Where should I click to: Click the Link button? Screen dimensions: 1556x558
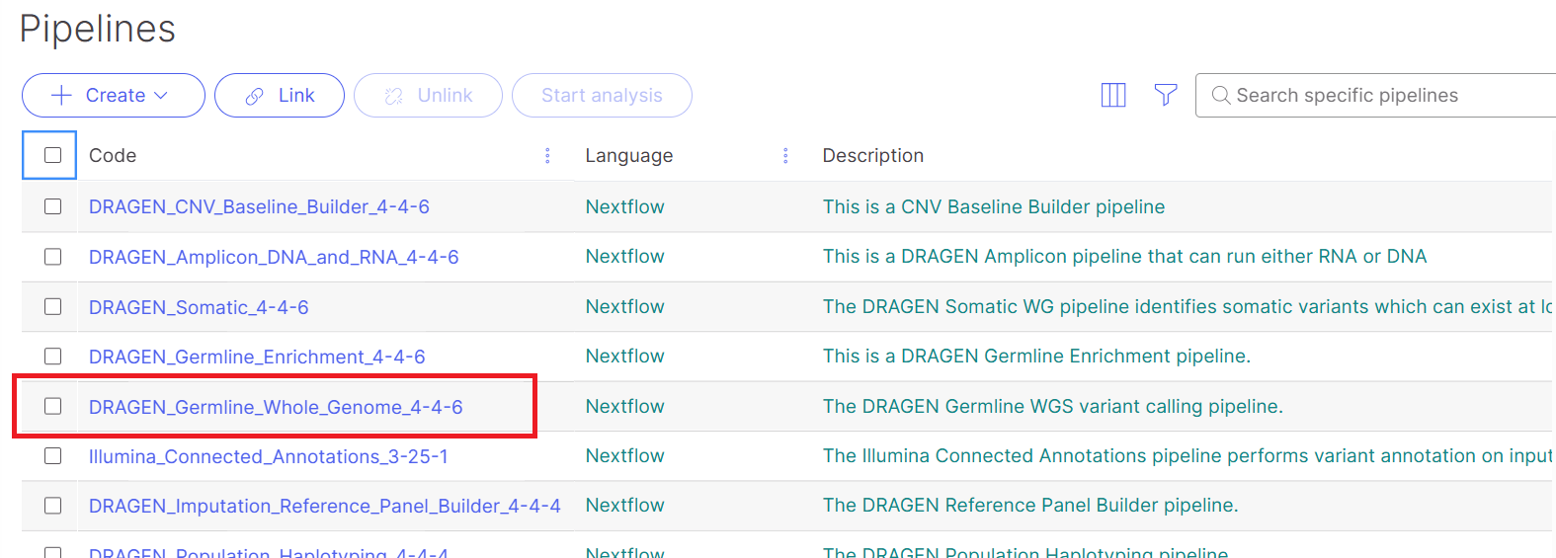[280, 96]
